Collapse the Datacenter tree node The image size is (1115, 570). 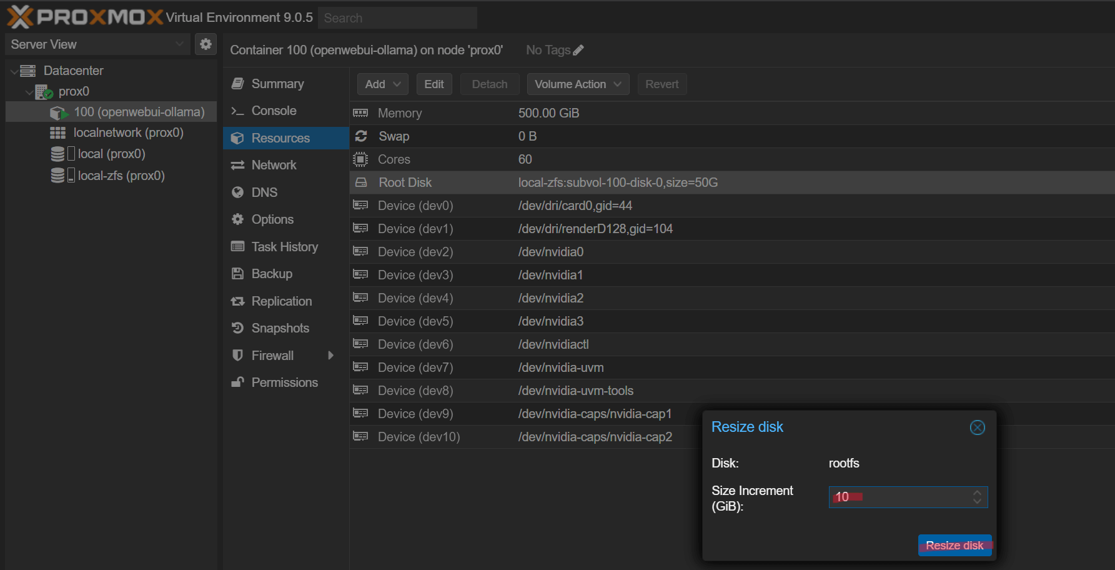[x=14, y=71]
